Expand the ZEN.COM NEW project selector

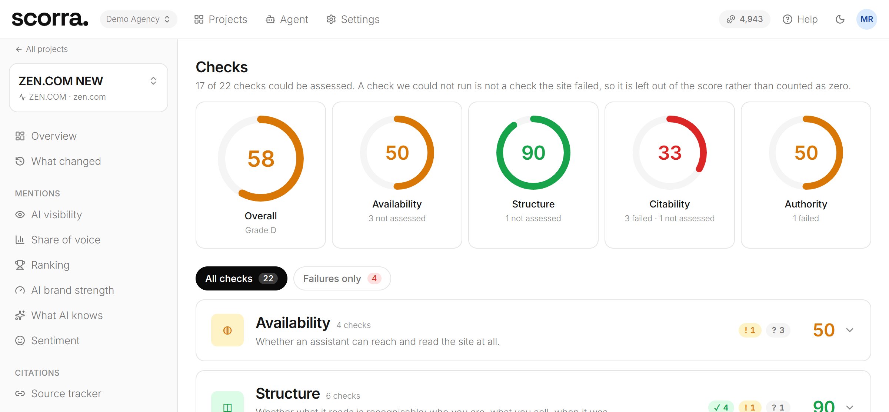pyautogui.click(x=89, y=88)
